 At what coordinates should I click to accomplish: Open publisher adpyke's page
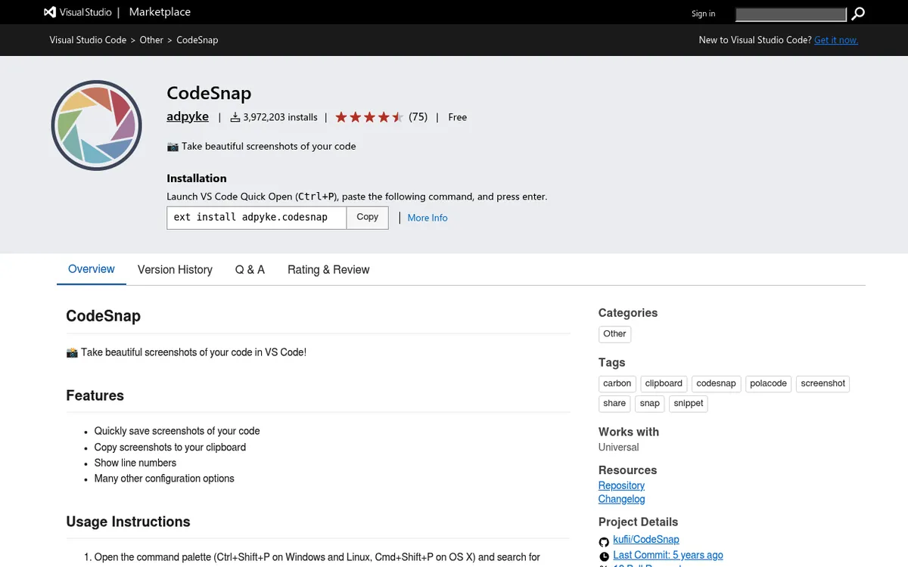click(188, 116)
